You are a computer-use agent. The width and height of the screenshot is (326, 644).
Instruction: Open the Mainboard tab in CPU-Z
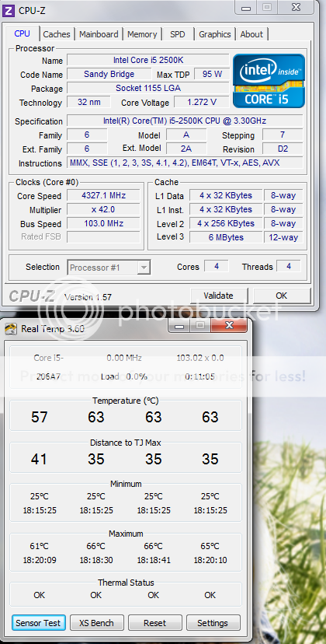[99, 34]
